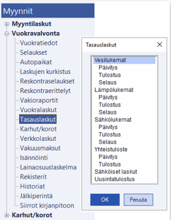The width and height of the screenshot is (171, 220).
Task: Select Vesilukemat in the list
Action: 124,60
